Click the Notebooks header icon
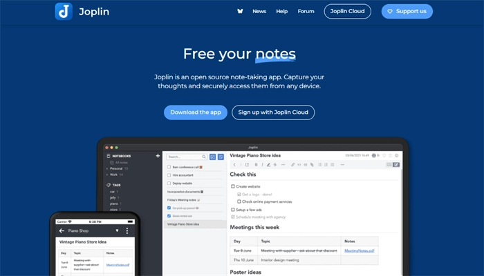 click(x=109, y=156)
